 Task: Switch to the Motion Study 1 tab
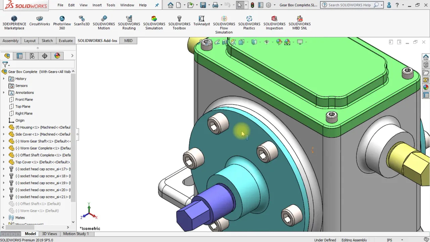76,234
